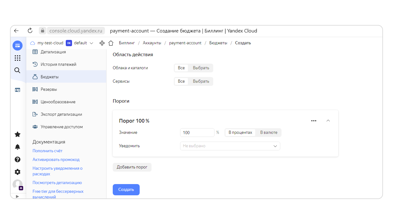The width and height of the screenshot is (393, 224).
Task: Switch threshold to В процентах
Action: pos(240,133)
